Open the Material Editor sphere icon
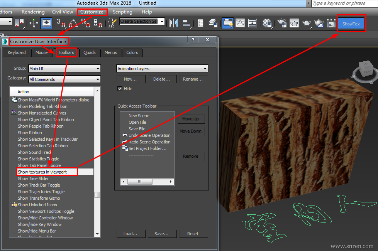 (x=267, y=23)
